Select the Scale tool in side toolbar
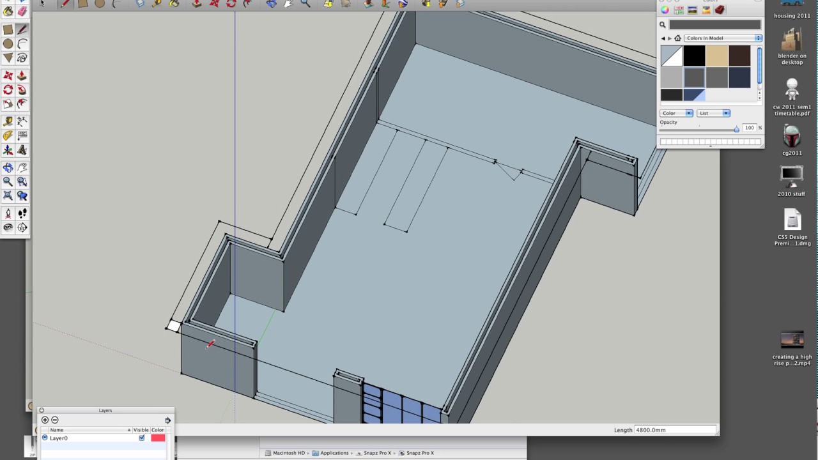The image size is (818, 460). (x=8, y=105)
